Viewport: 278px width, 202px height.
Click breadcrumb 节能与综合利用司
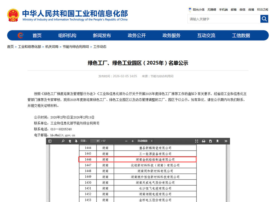coord(76,47)
